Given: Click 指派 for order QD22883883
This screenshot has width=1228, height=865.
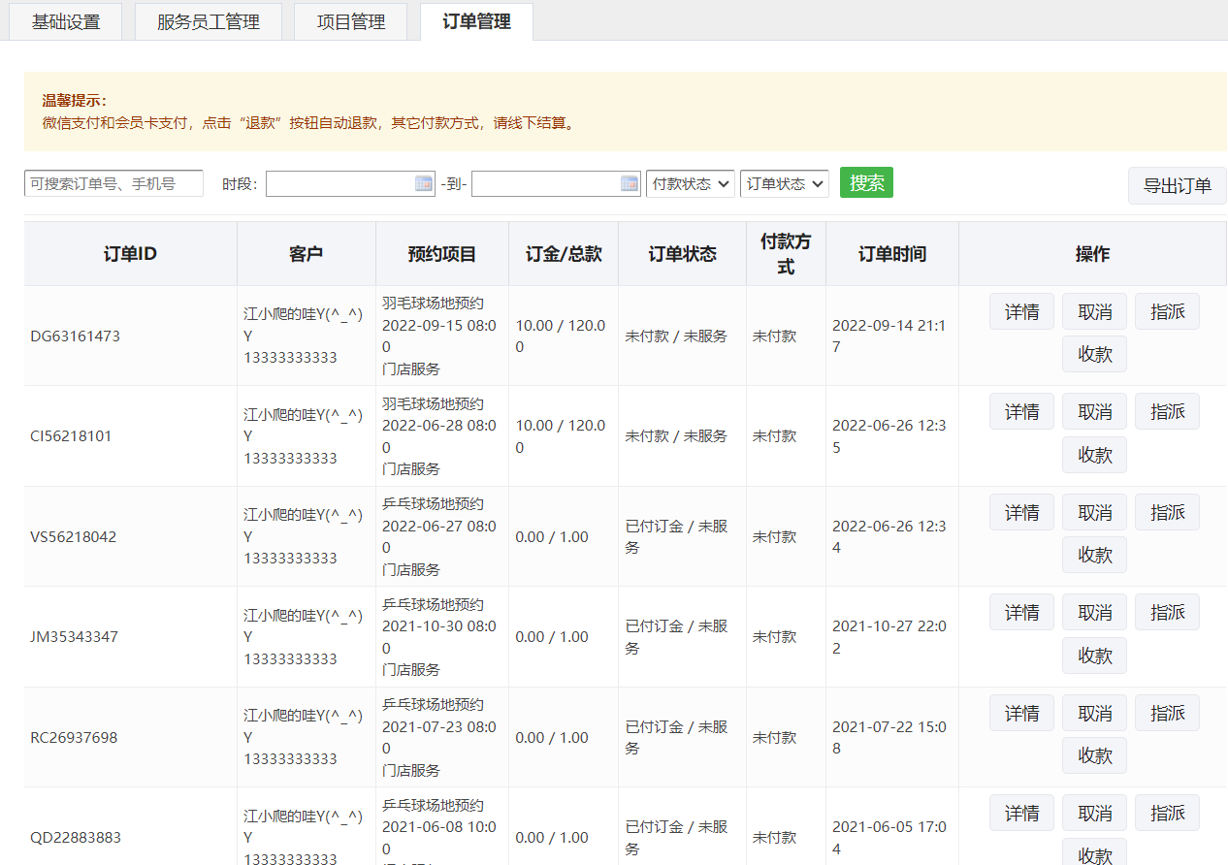Looking at the screenshot, I should [x=1167, y=813].
